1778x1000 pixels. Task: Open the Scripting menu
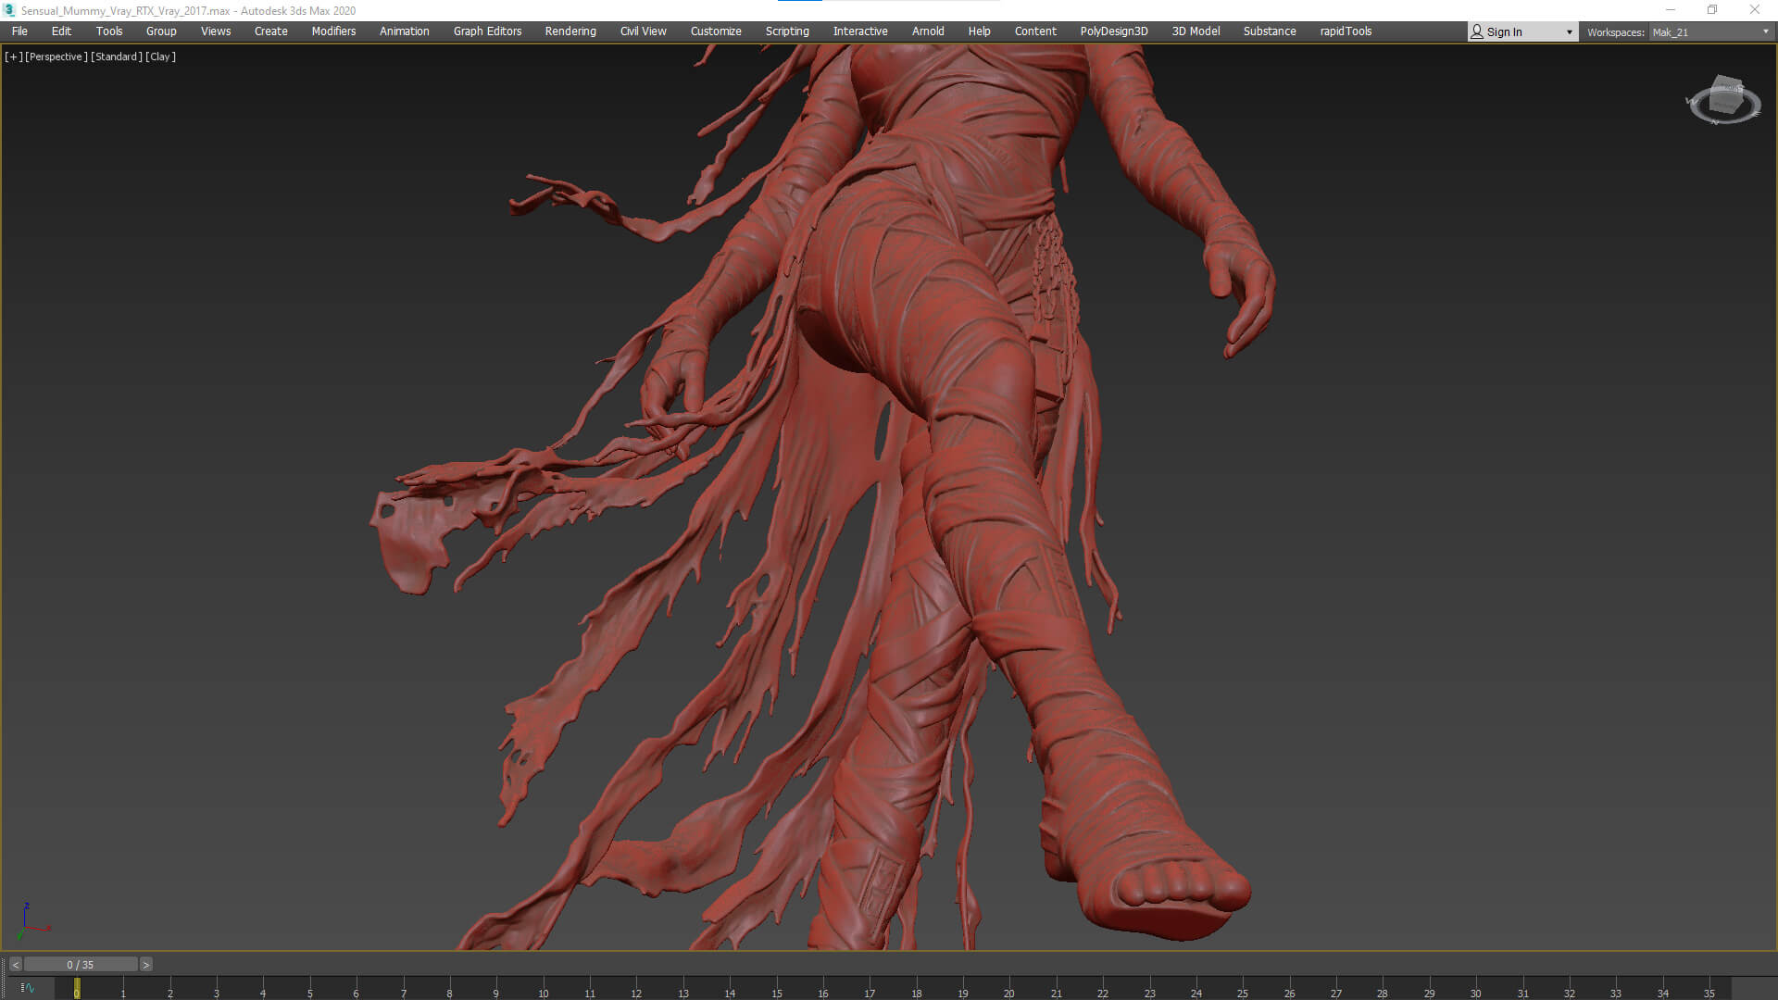[x=787, y=31]
